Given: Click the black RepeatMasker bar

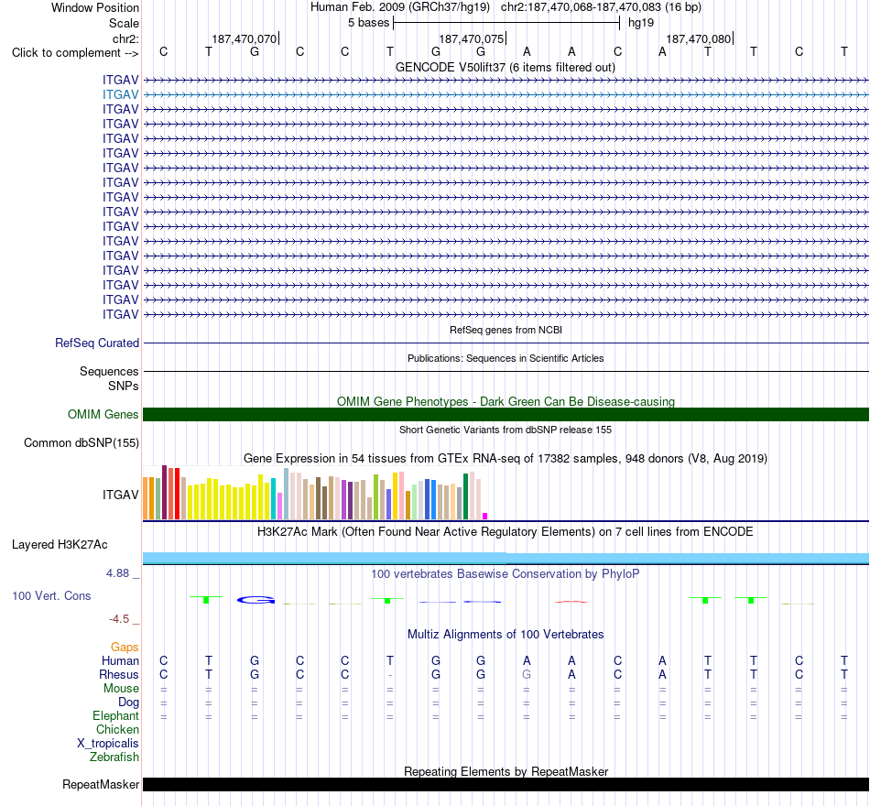Looking at the screenshot, I should pyautogui.click(x=506, y=784).
